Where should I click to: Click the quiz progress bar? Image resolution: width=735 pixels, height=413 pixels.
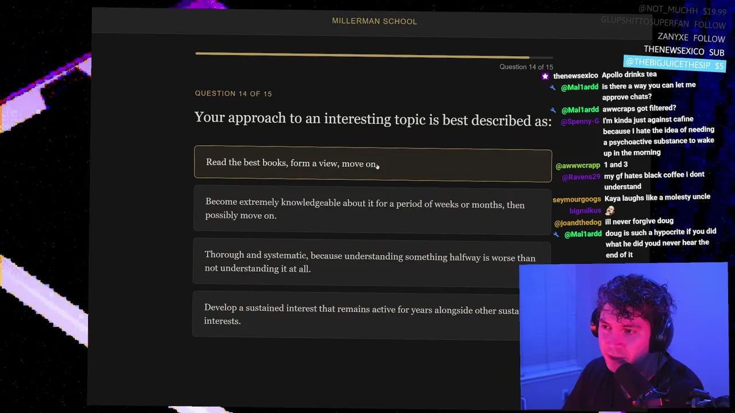pyautogui.click(x=374, y=56)
